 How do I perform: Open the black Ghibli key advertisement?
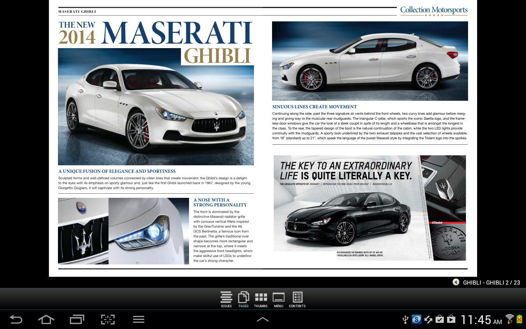370,208
